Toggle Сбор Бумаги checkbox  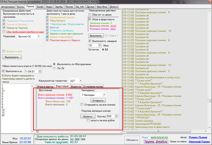point(47,20)
